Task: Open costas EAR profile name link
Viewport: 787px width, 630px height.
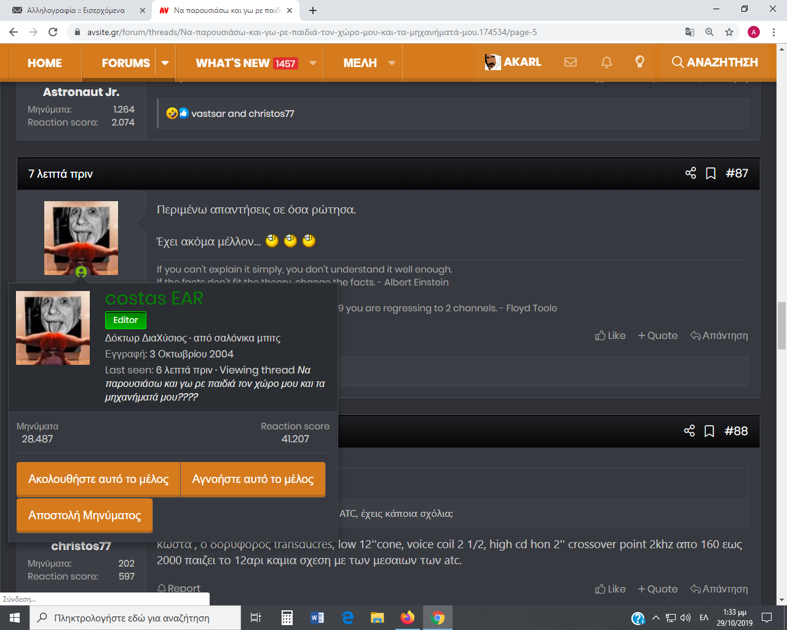Action: tap(154, 298)
